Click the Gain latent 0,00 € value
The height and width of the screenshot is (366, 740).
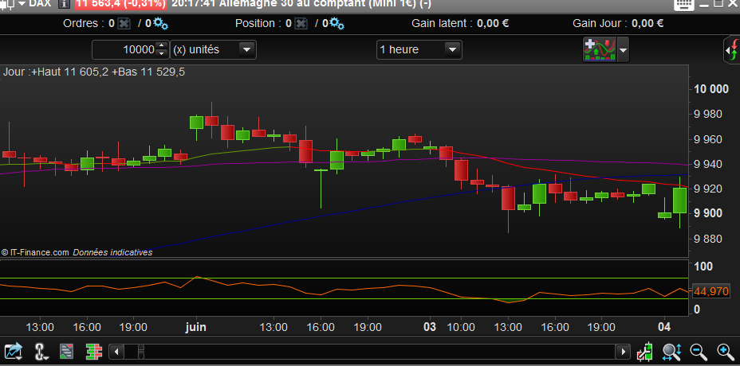tap(493, 24)
